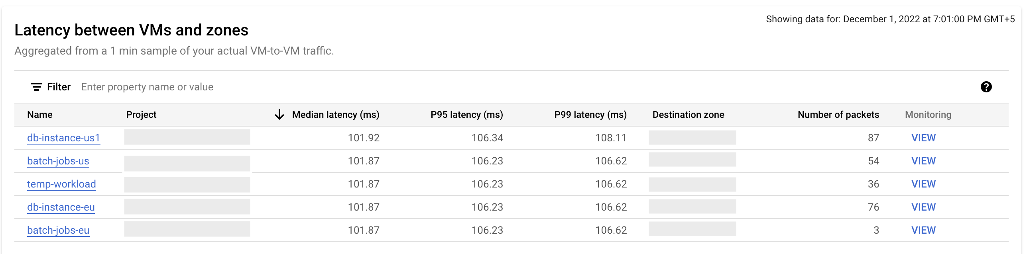Sort by the Name column header
The width and height of the screenshot is (1027, 254).
[40, 115]
